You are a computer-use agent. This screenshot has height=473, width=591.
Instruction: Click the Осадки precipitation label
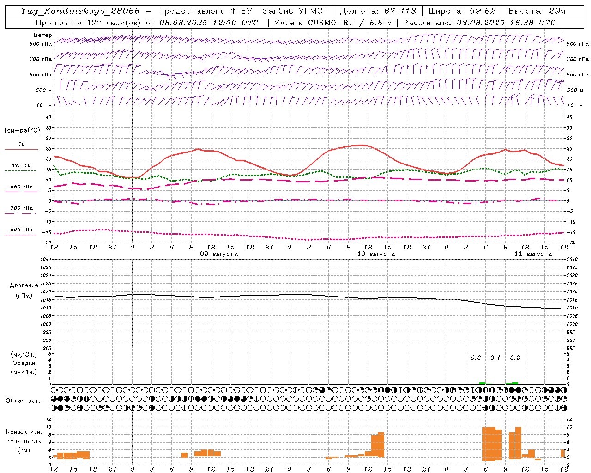point(24,363)
